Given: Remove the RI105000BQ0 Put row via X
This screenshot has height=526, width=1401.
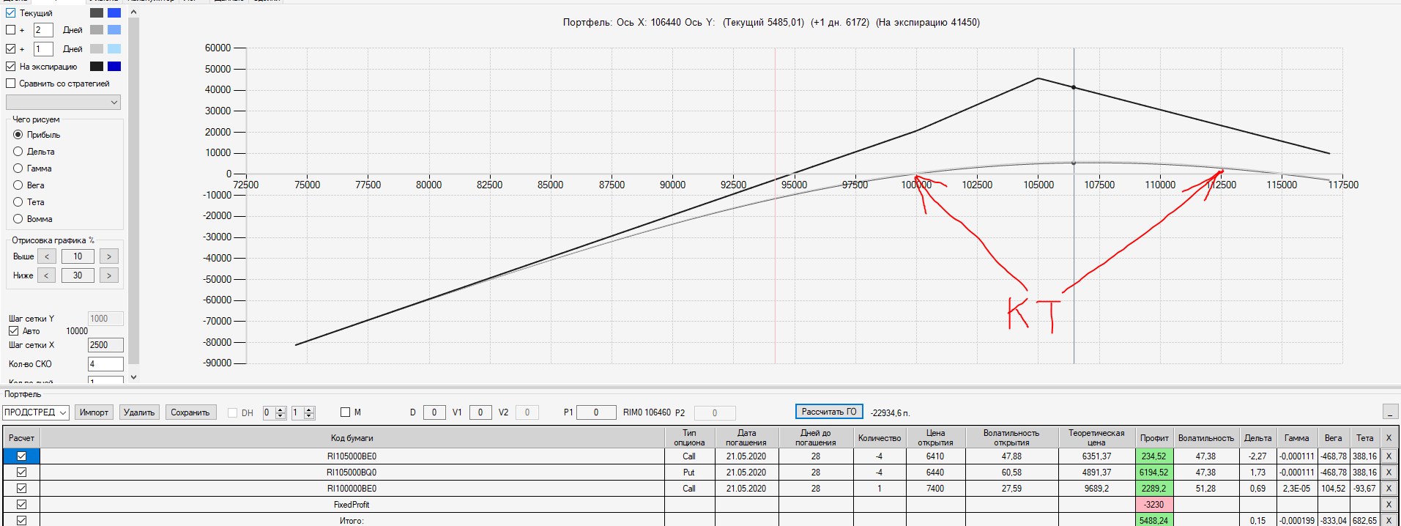Looking at the screenshot, I should point(1389,472).
